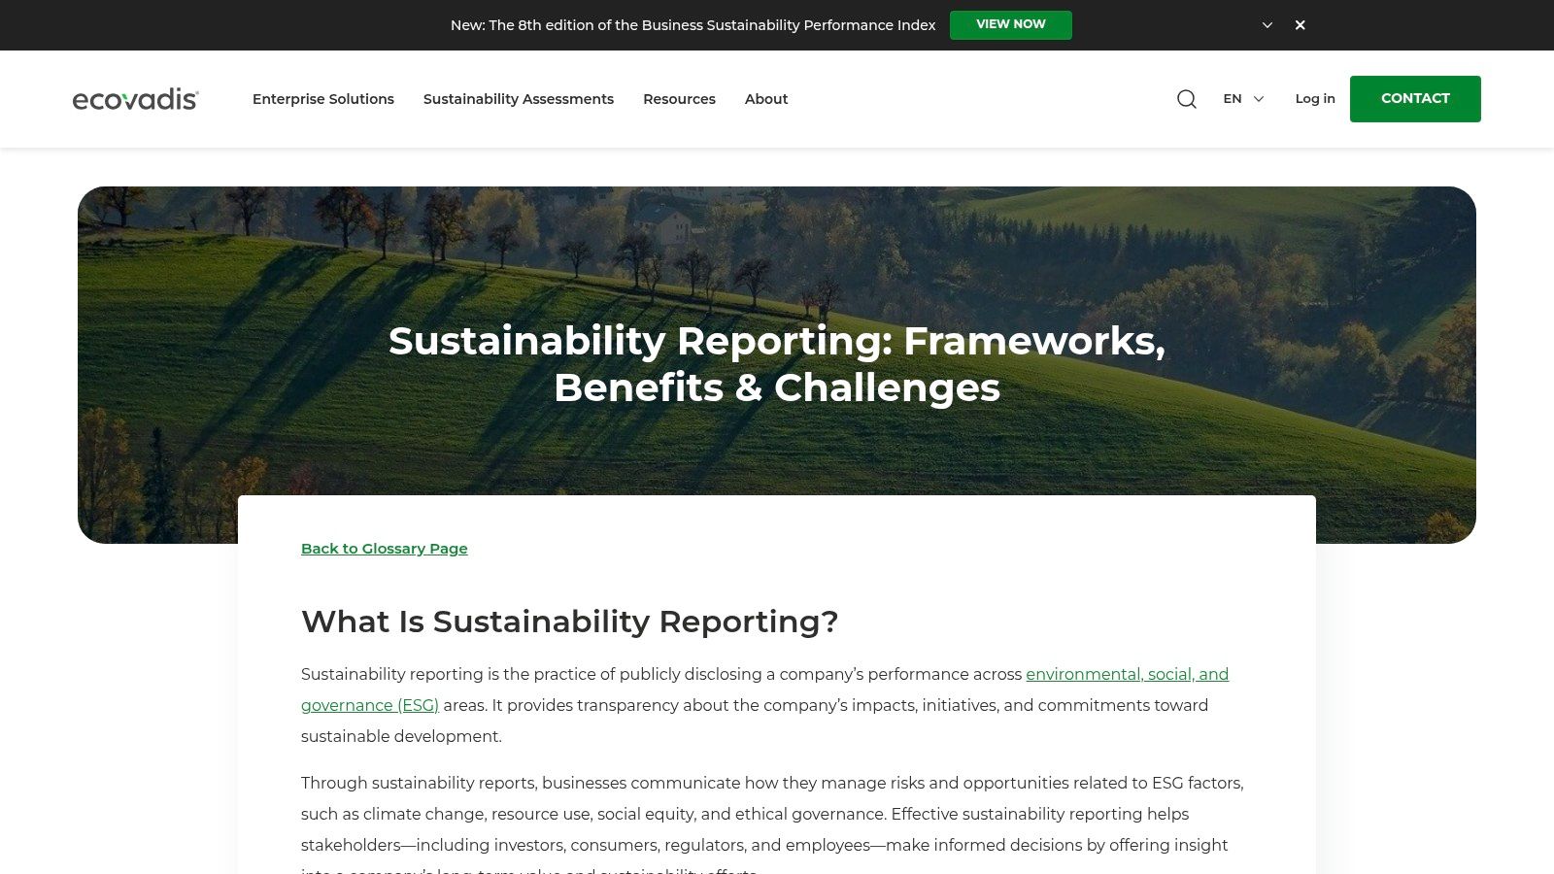Screen dimensions: 1554x874
Task: Follow the Back to Glossary Page link
Action: (x=385, y=549)
